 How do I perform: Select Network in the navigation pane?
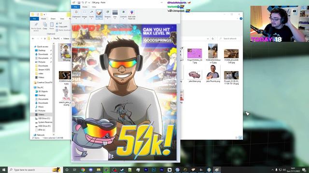(x=39, y=135)
